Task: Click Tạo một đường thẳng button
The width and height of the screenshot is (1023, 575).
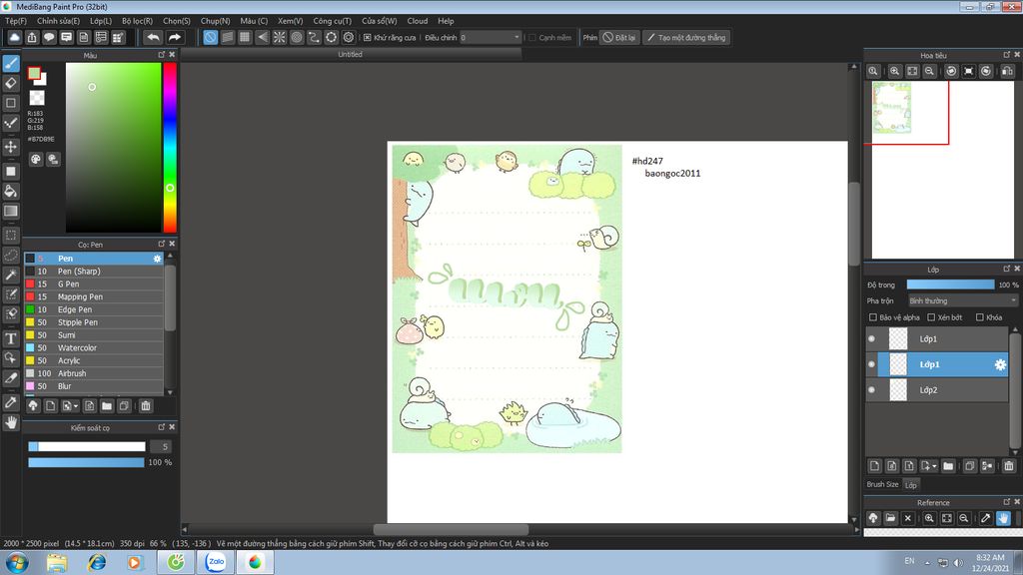Action: click(686, 37)
